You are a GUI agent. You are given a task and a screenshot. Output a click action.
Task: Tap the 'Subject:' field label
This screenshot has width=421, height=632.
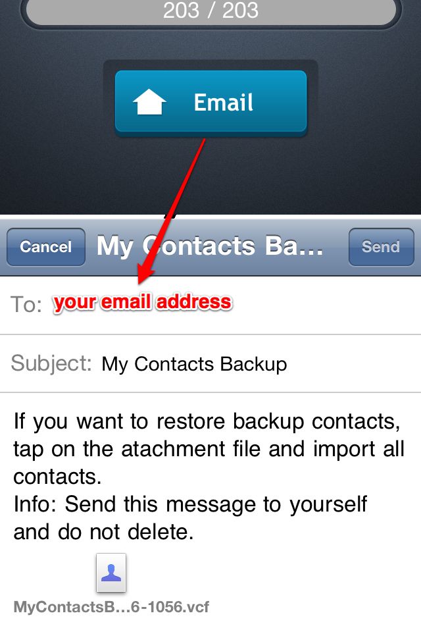tap(51, 363)
